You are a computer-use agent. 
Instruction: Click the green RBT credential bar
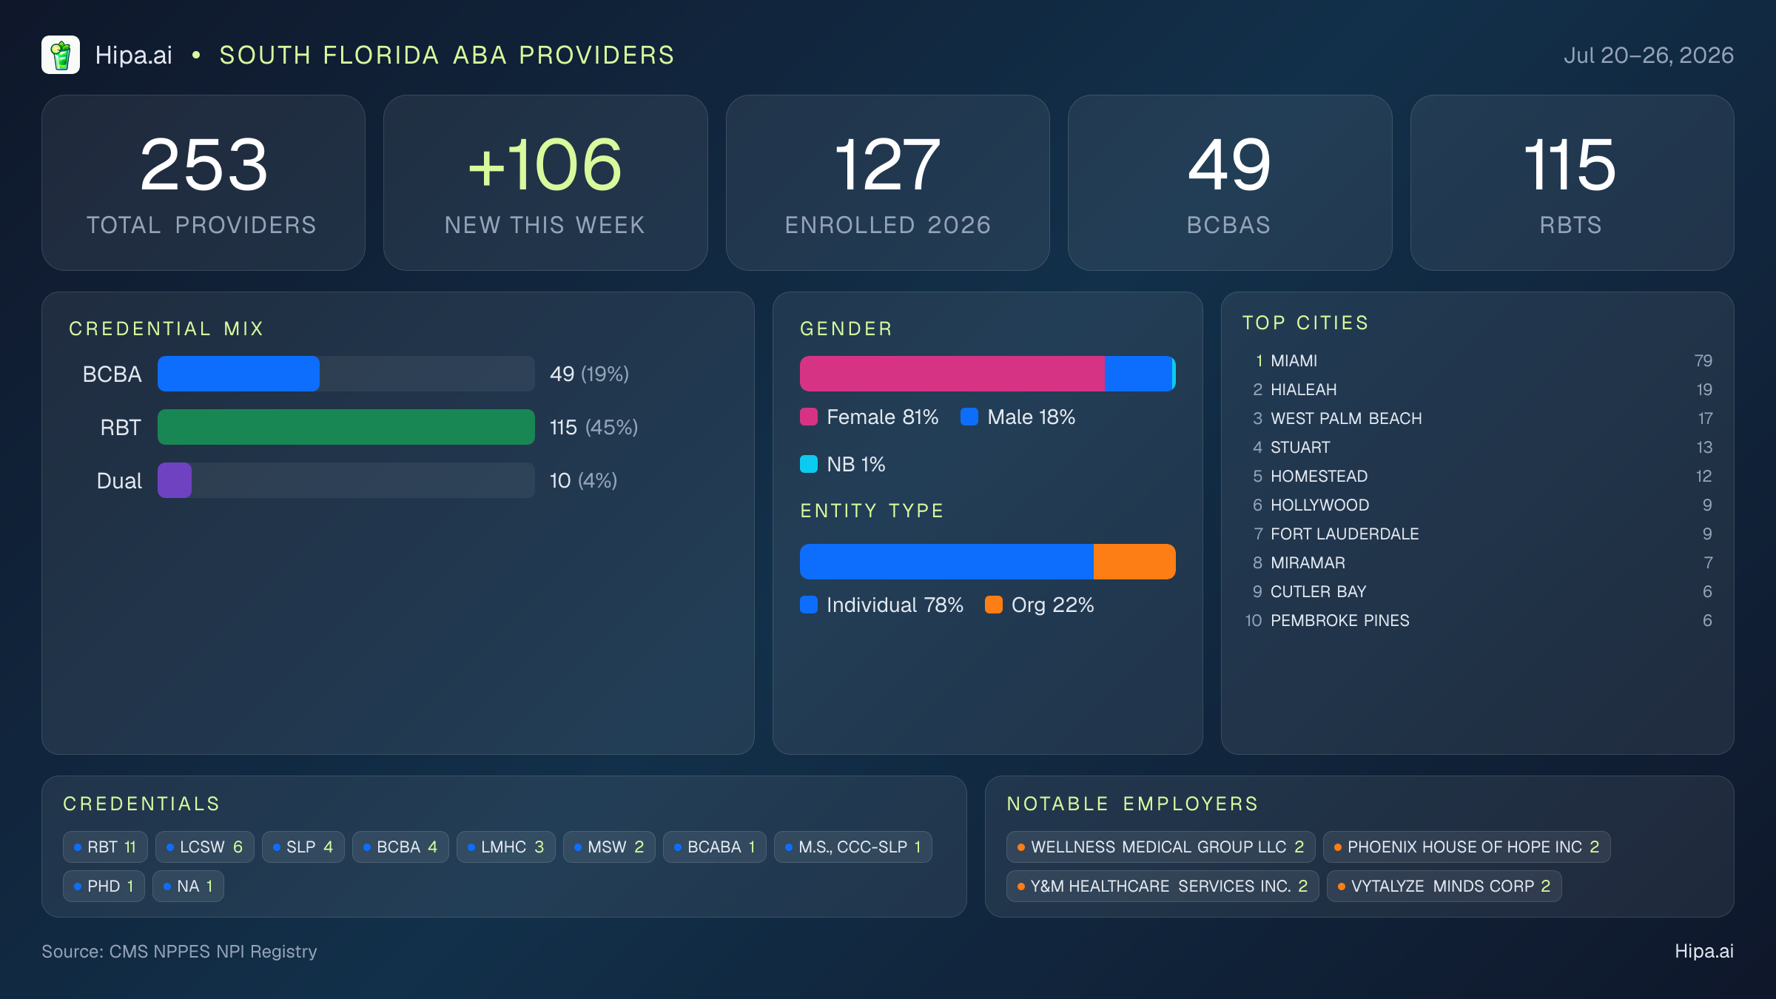(346, 427)
